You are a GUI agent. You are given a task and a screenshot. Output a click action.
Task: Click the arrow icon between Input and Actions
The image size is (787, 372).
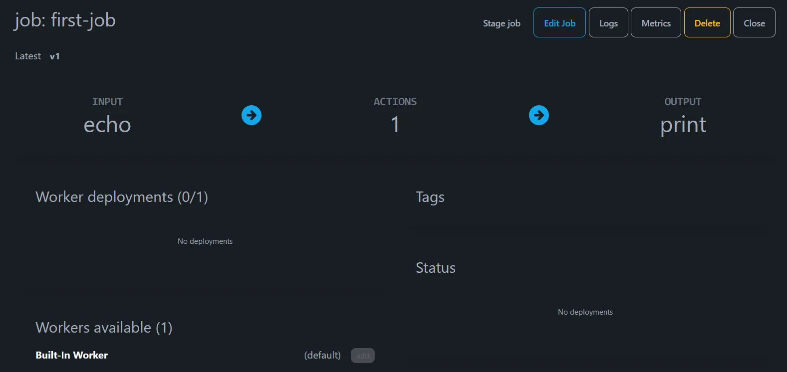252,115
